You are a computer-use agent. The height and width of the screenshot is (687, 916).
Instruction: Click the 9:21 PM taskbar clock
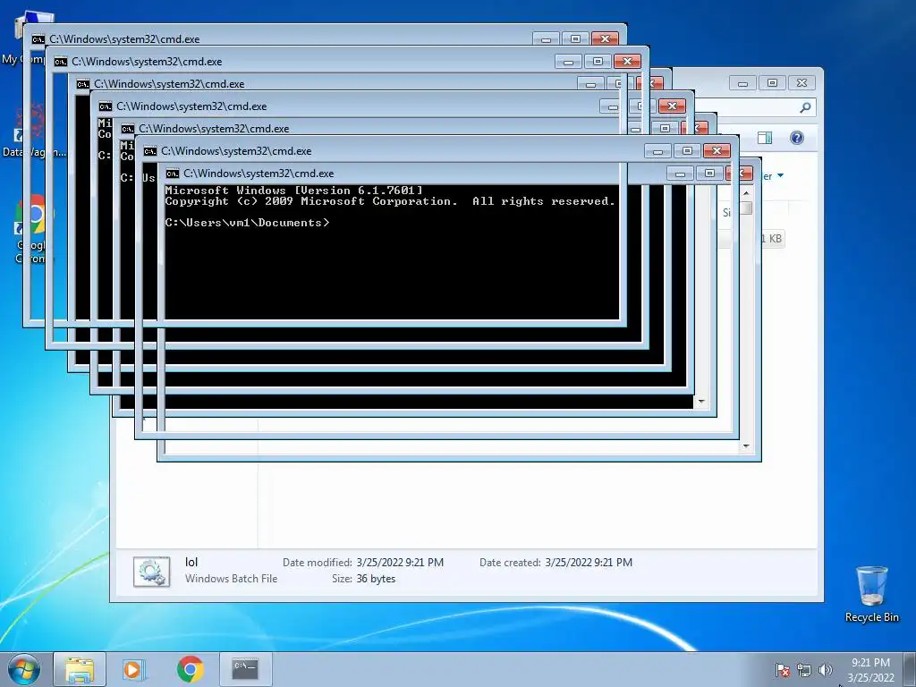click(x=870, y=669)
